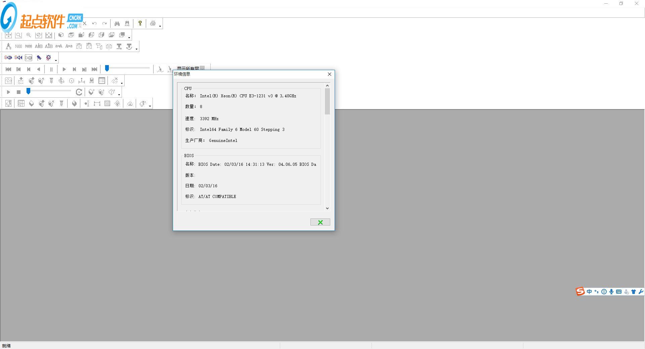Image resolution: width=645 pixels, height=349 pixels.
Task: Click the undo arrow in the toolbar
Action: click(x=94, y=23)
